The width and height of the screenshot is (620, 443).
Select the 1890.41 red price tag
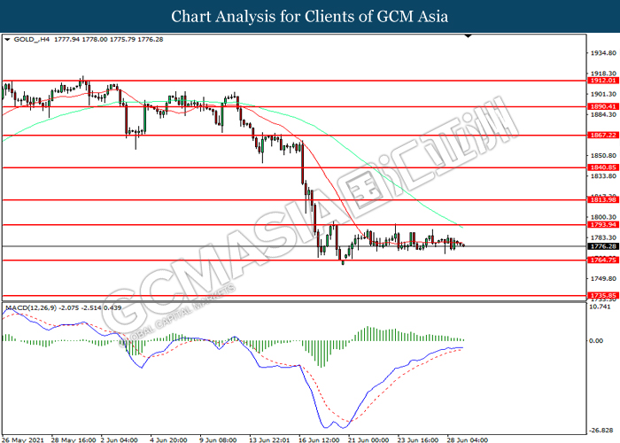point(601,106)
